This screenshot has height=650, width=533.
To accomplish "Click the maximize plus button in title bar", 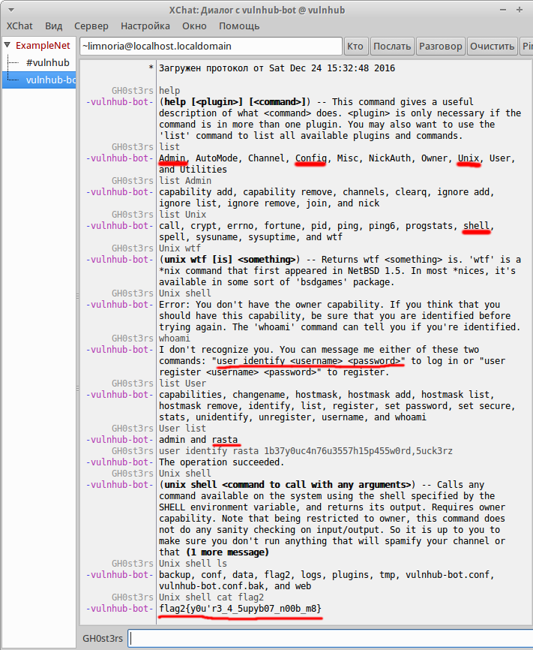I will coord(520,10).
